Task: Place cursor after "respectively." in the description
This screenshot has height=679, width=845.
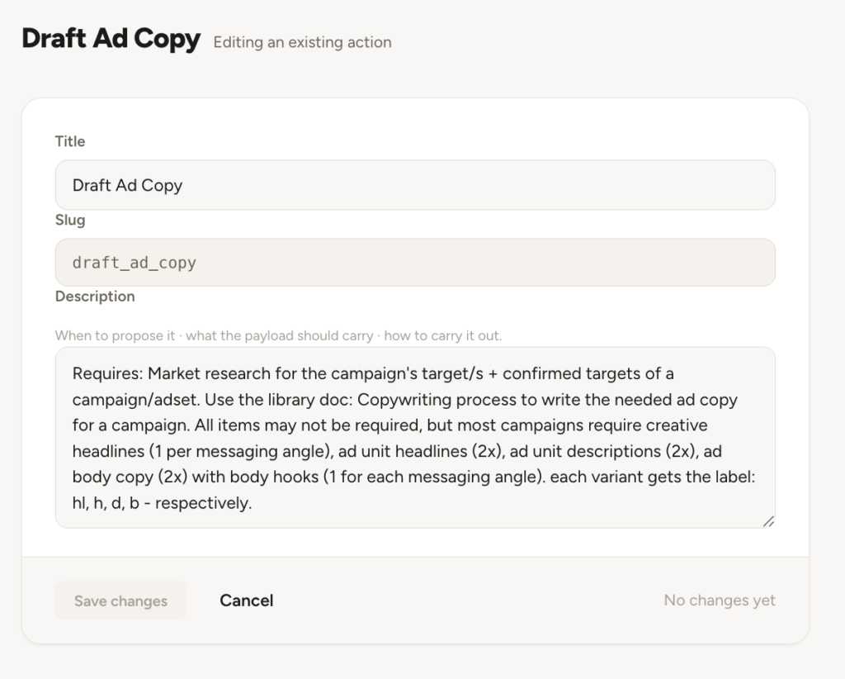Action: point(253,503)
